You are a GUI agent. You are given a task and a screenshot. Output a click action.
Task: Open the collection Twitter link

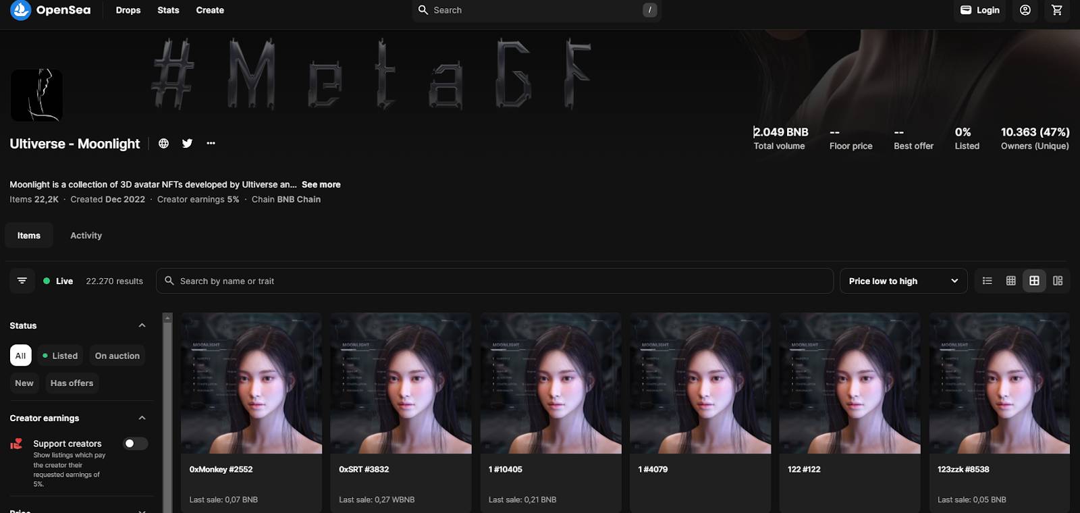coord(187,143)
